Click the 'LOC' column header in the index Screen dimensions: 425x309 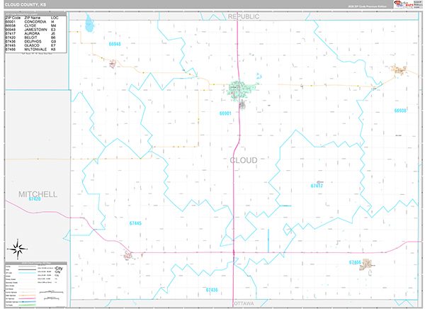click(x=55, y=18)
